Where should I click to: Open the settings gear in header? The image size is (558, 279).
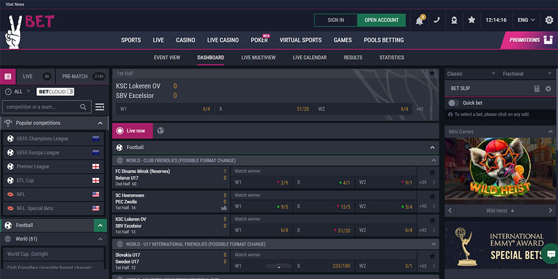click(549, 20)
